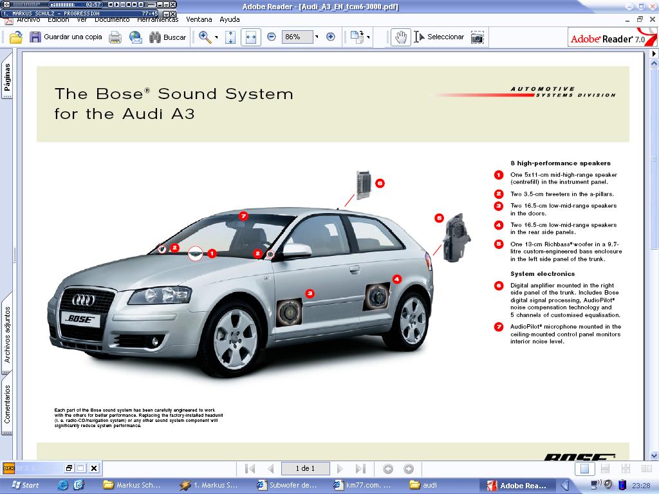
Task: Launch Internet Explorer from Quick Launch
Action: [x=63, y=485]
